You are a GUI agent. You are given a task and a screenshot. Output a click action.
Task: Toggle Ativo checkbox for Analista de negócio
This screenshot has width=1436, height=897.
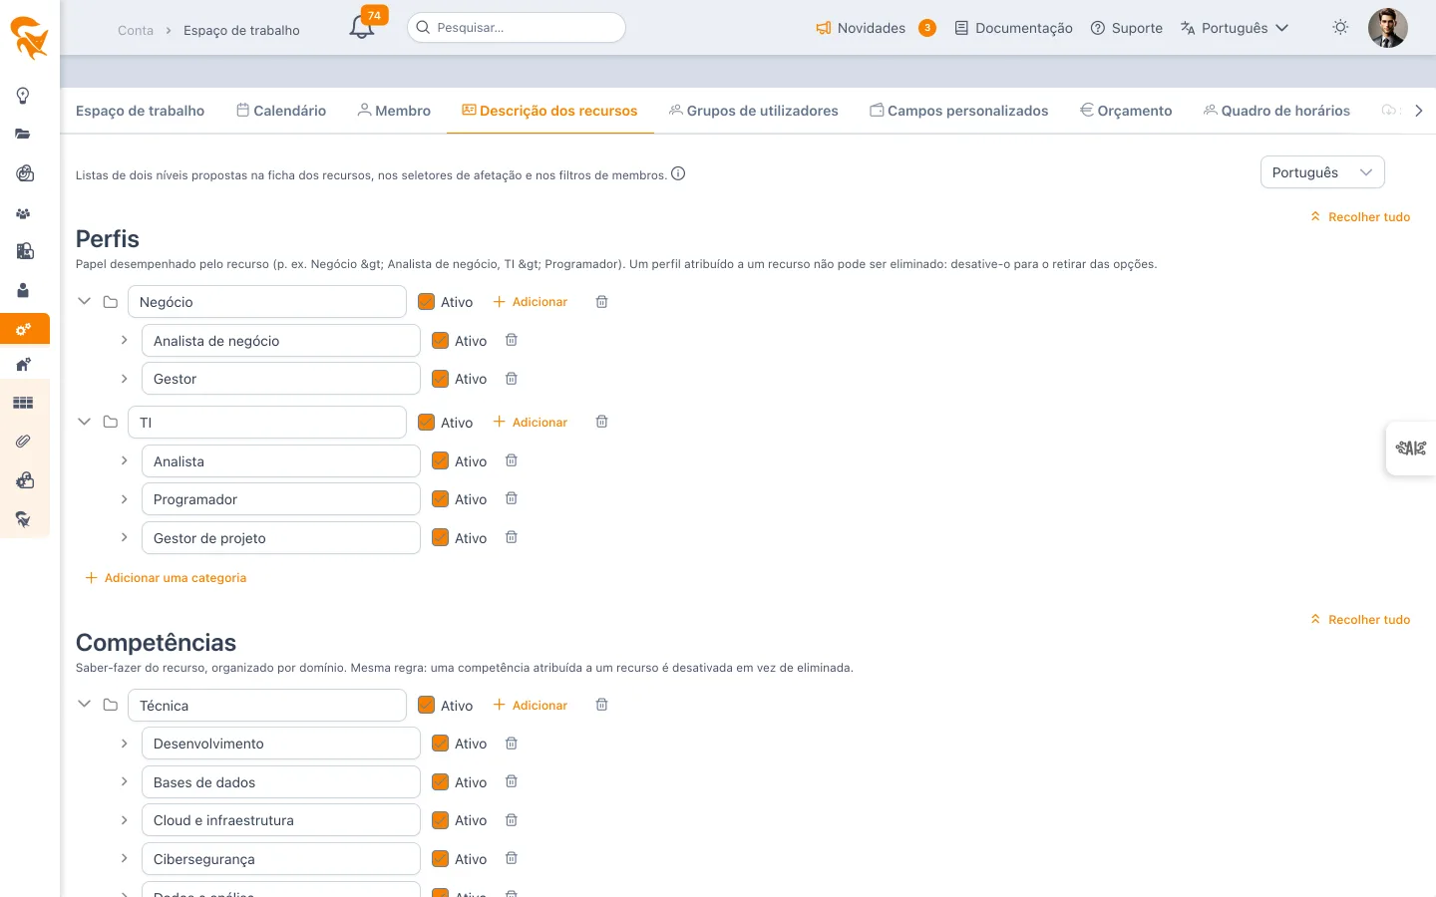(x=440, y=341)
